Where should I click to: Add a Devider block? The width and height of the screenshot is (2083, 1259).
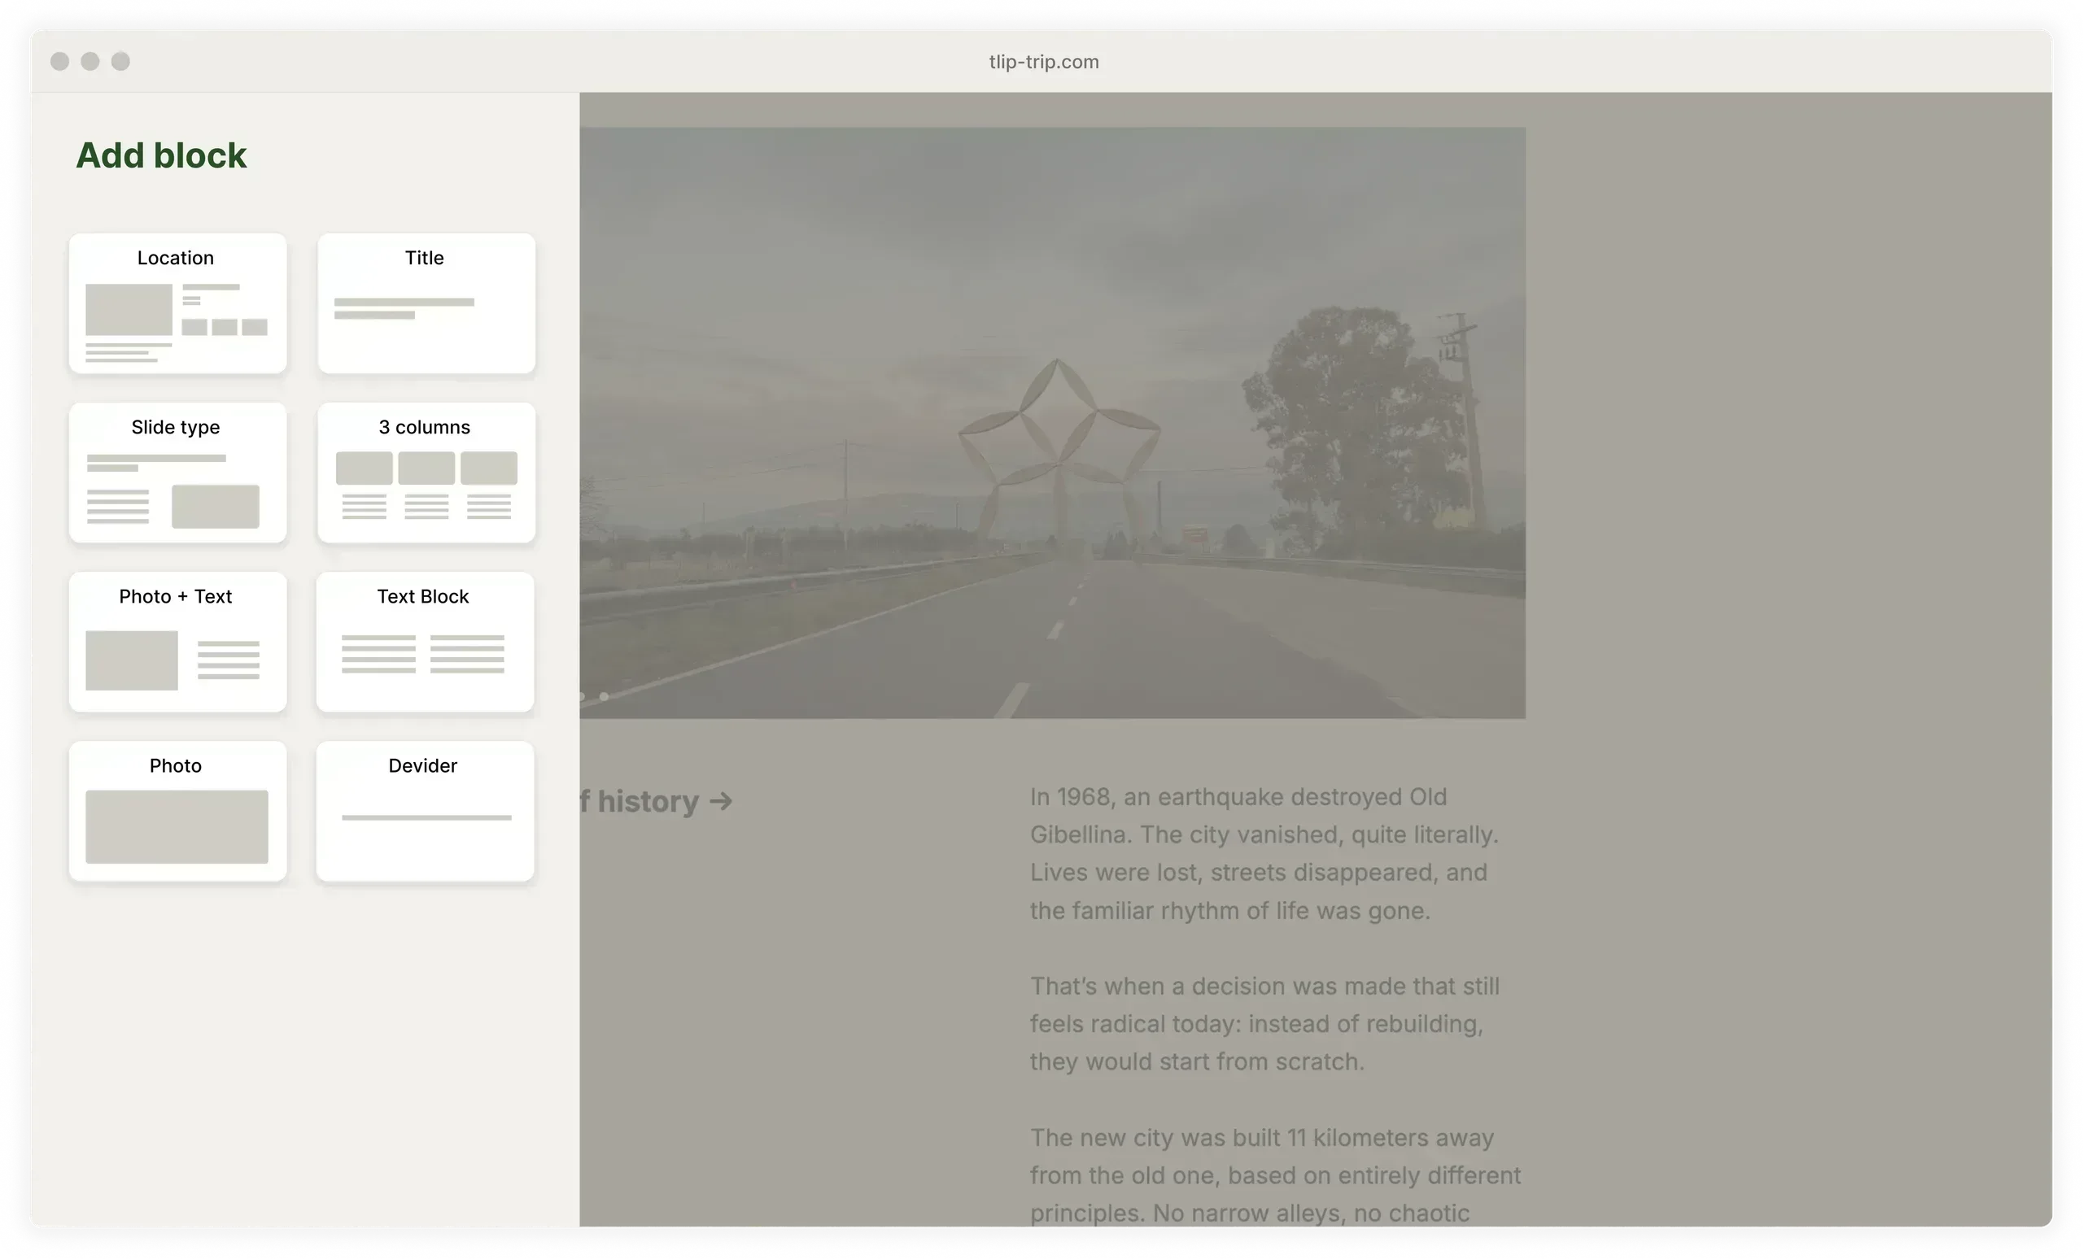pyautogui.click(x=426, y=811)
